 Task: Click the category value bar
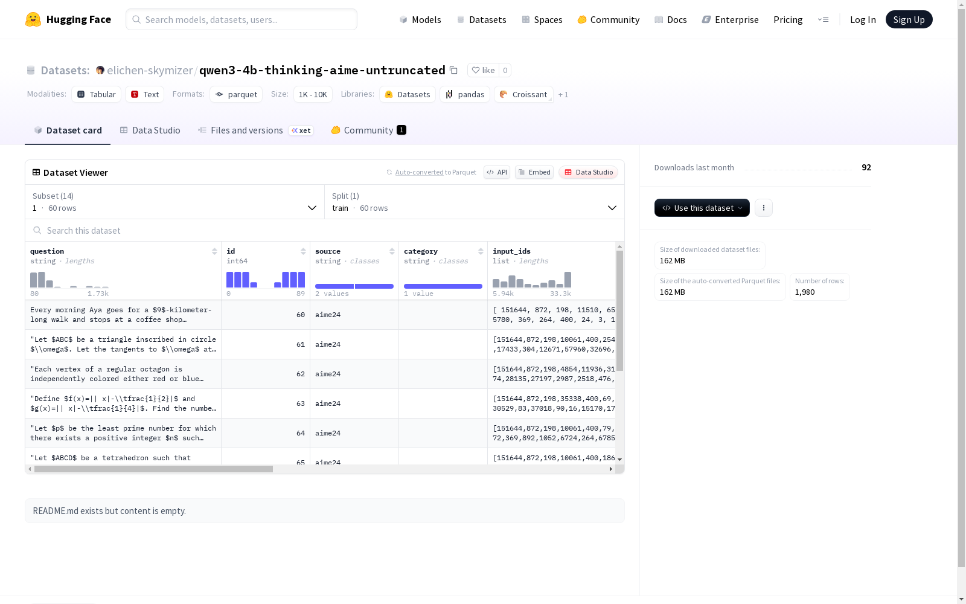tap(443, 286)
